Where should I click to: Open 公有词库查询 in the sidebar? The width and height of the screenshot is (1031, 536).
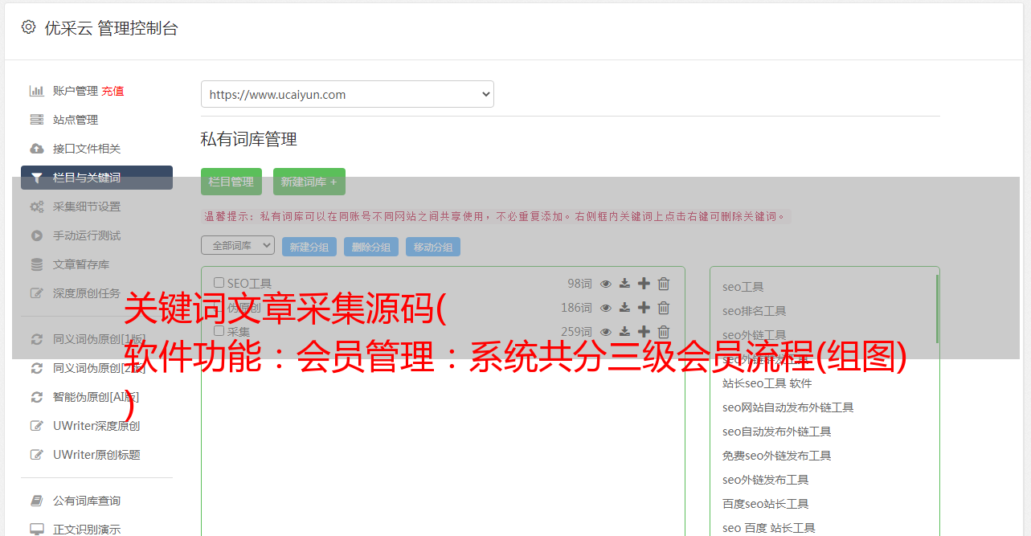87,501
